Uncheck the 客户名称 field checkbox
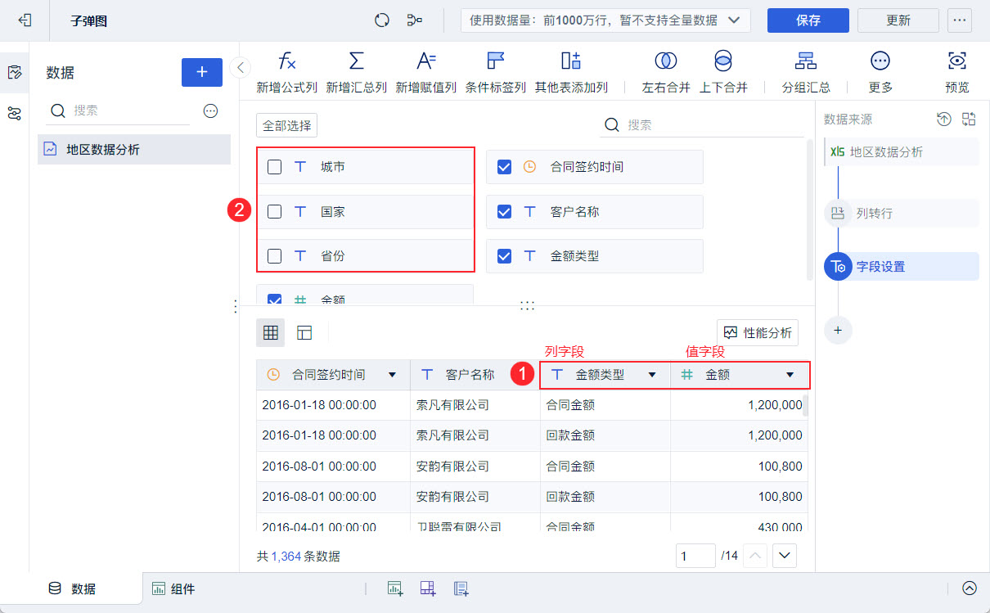The height and width of the screenshot is (613, 990). point(505,212)
